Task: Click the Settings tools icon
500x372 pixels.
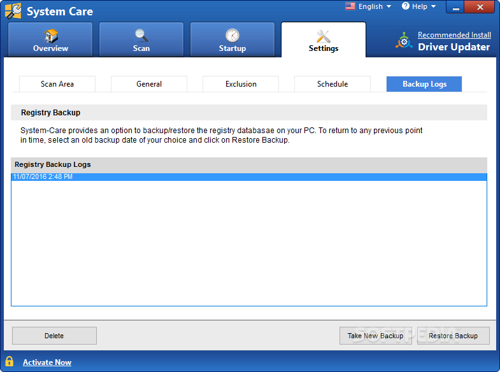Action: coord(324,36)
